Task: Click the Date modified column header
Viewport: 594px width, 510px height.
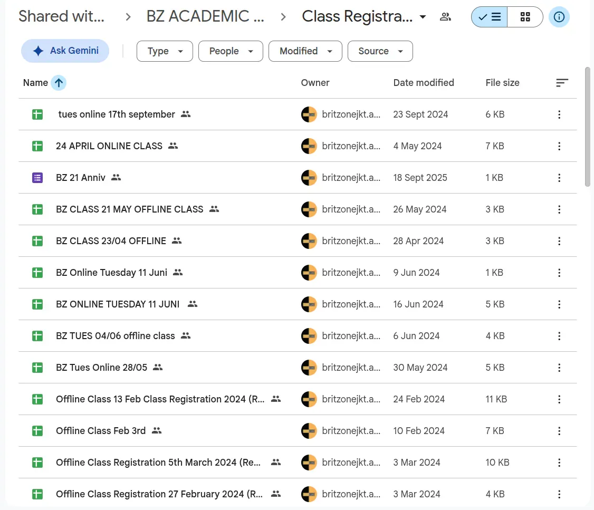Action: [424, 83]
